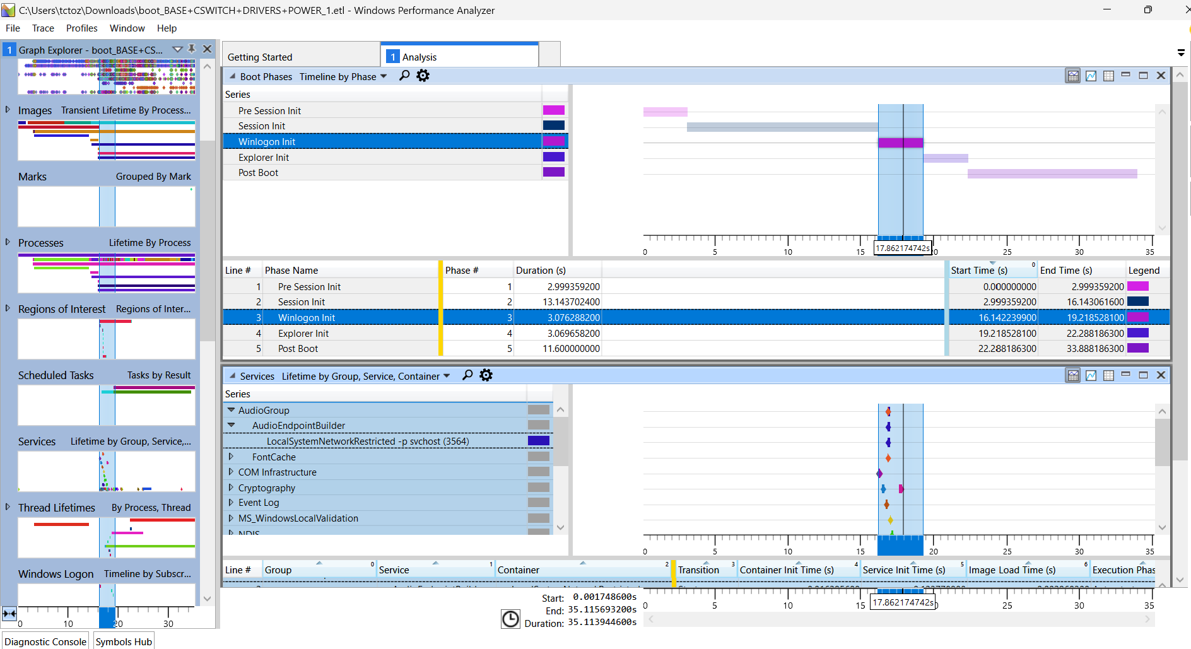Maximize the Boot Phases panel

pyautogui.click(x=1143, y=76)
